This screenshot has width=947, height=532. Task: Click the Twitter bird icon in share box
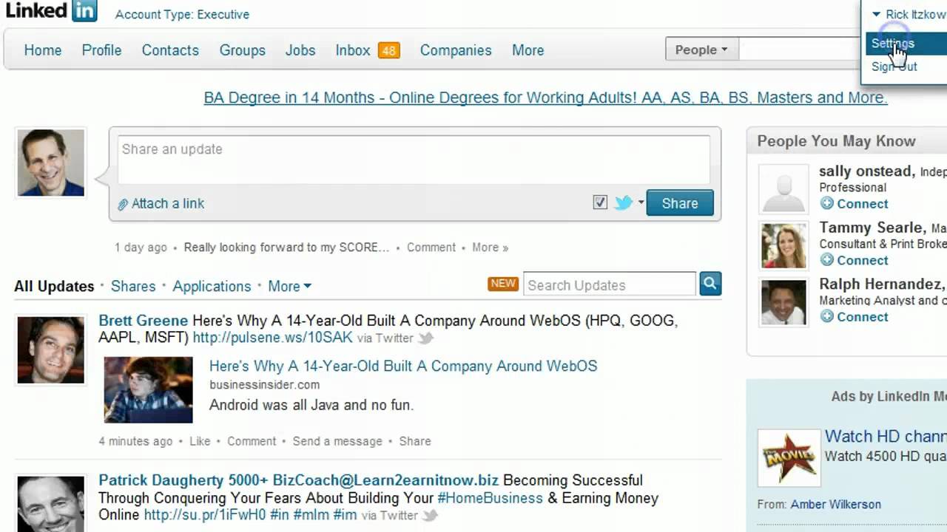(x=624, y=203)
